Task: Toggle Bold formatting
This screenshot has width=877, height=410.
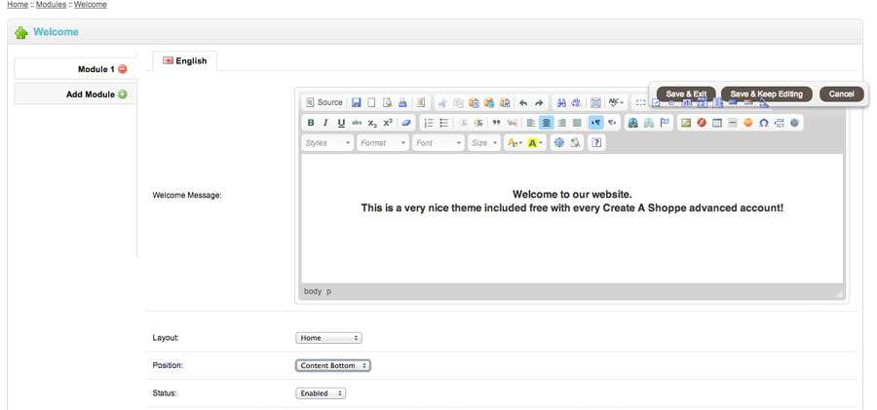Action: click(311, 123)
